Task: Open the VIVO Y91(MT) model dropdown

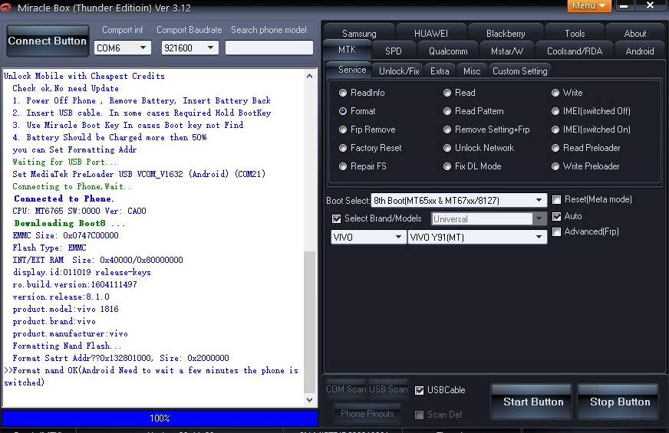Action: 477,237
